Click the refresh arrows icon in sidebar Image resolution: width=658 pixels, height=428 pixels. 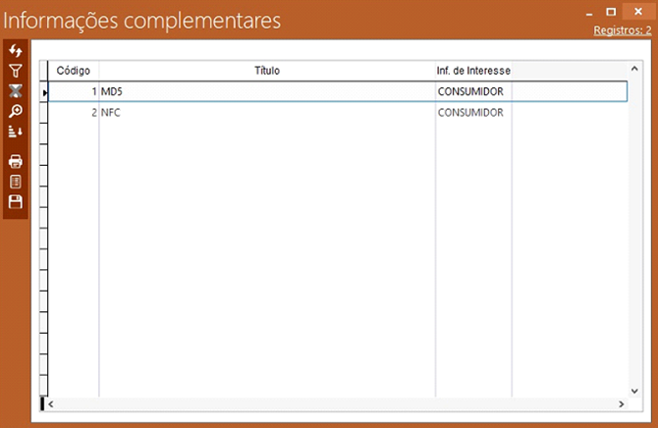coord(16,51)
